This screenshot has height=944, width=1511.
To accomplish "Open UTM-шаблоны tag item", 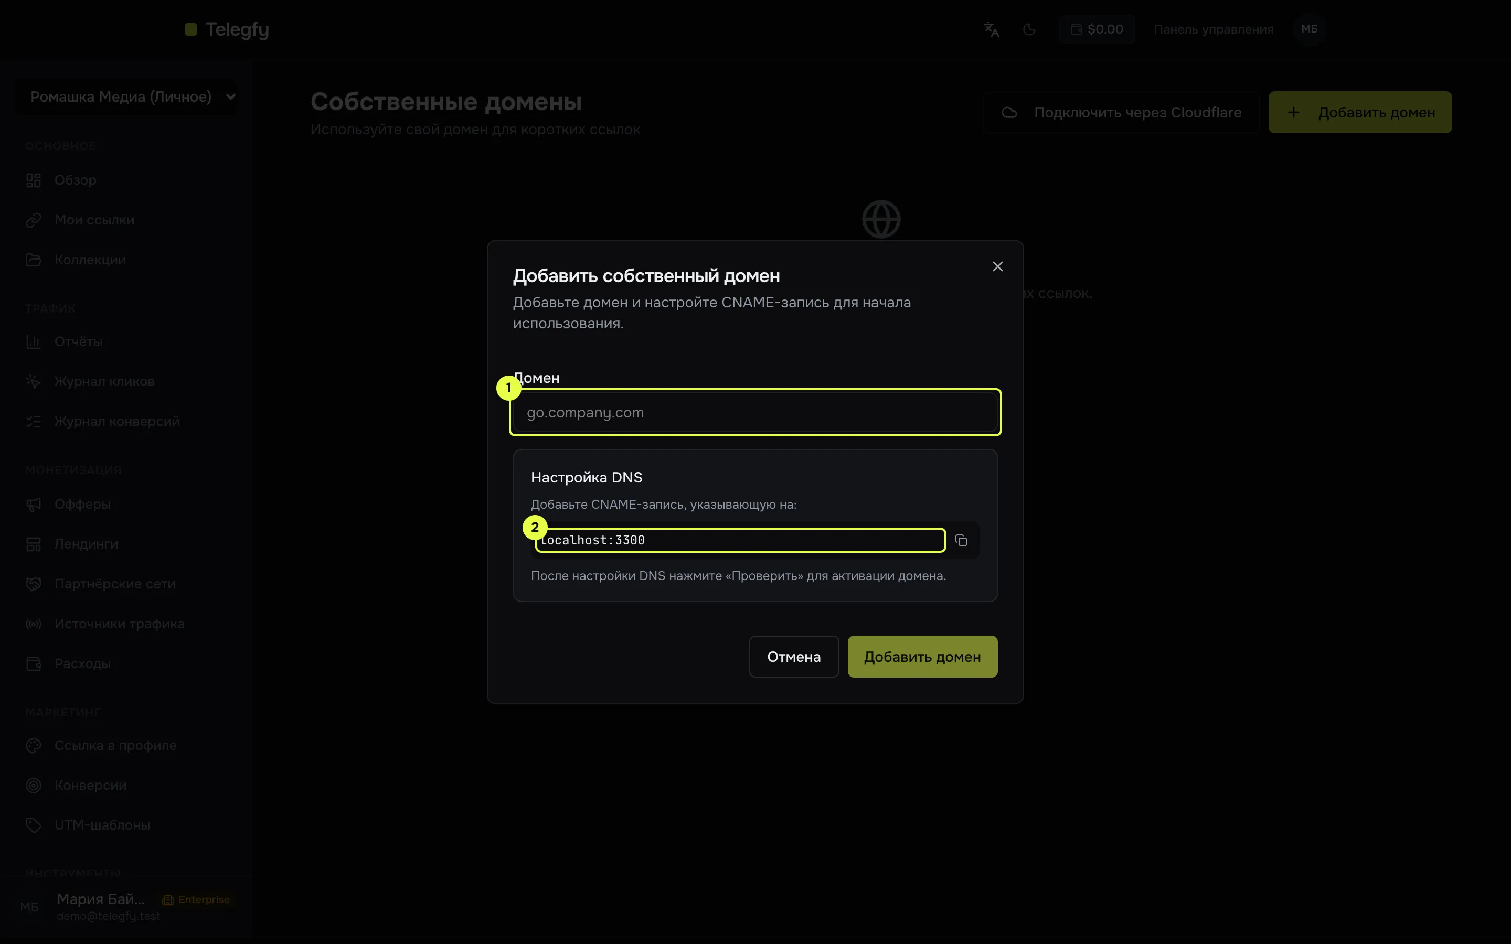I will click(x=102, y=825).
